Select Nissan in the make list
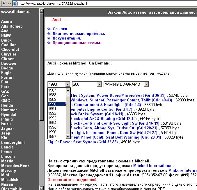Viewport: 197px width, 190px height. pyautogui.click(x=7, y=184)
